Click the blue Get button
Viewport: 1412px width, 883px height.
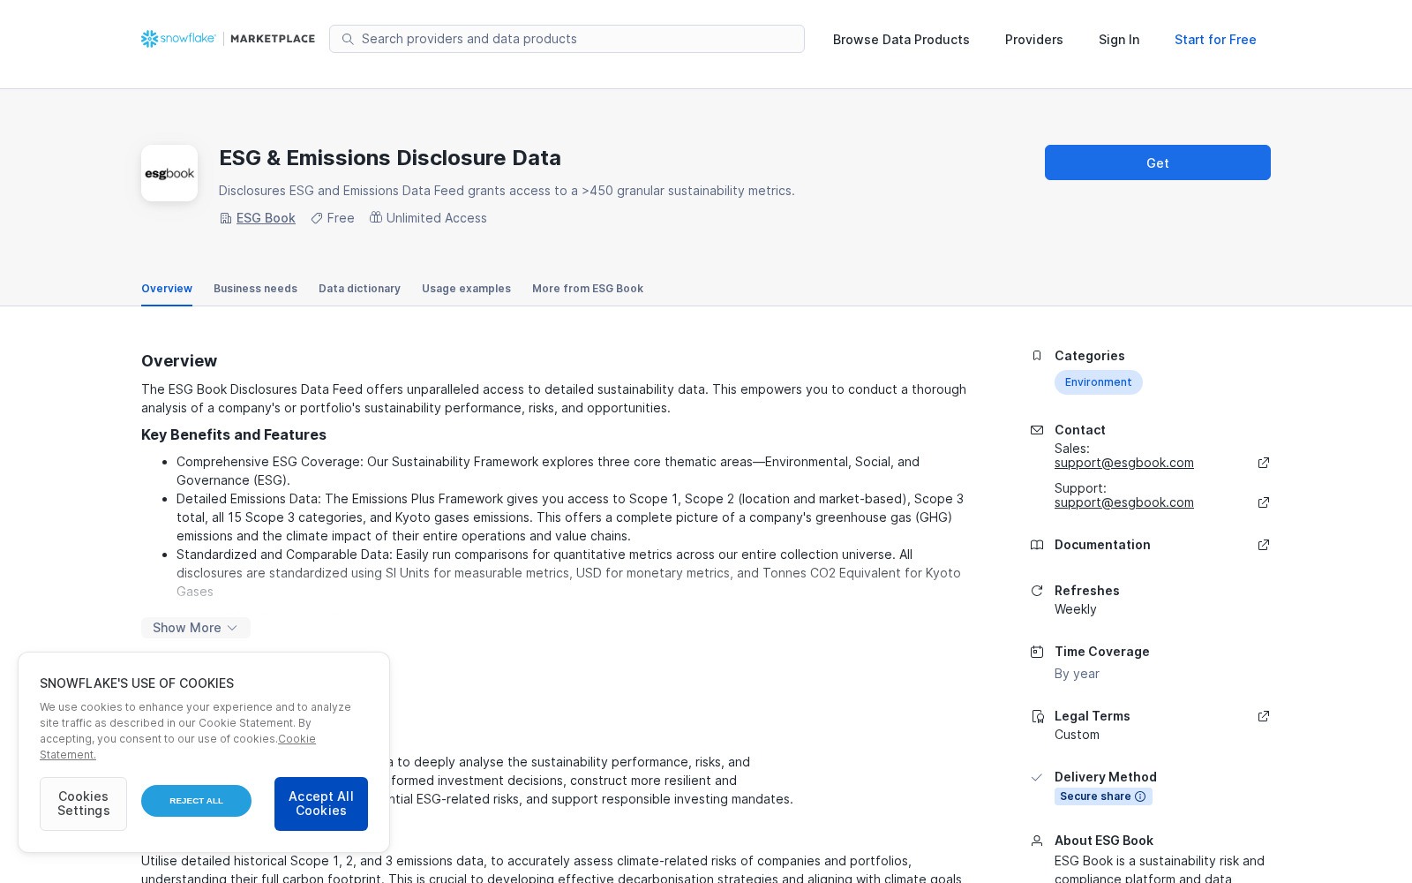click(1158, 162)
